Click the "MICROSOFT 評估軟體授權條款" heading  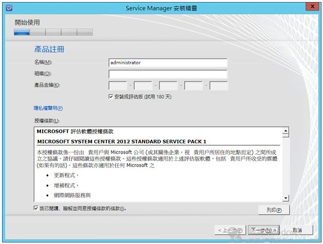click(75, 131)
